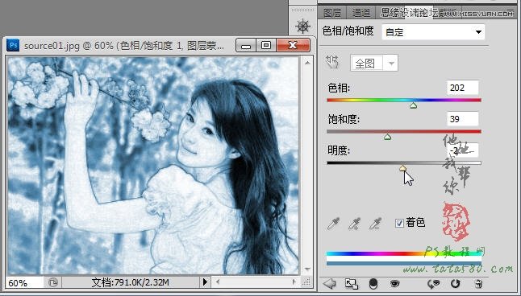521x296 pixels.
Task: Minimize the source01.jpg document window
Action: coord(246,45)
